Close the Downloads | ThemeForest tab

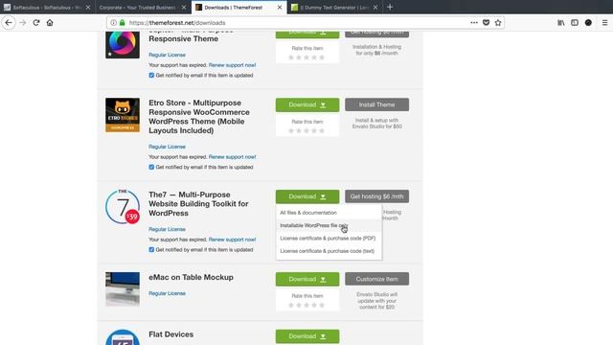(280, 8)
